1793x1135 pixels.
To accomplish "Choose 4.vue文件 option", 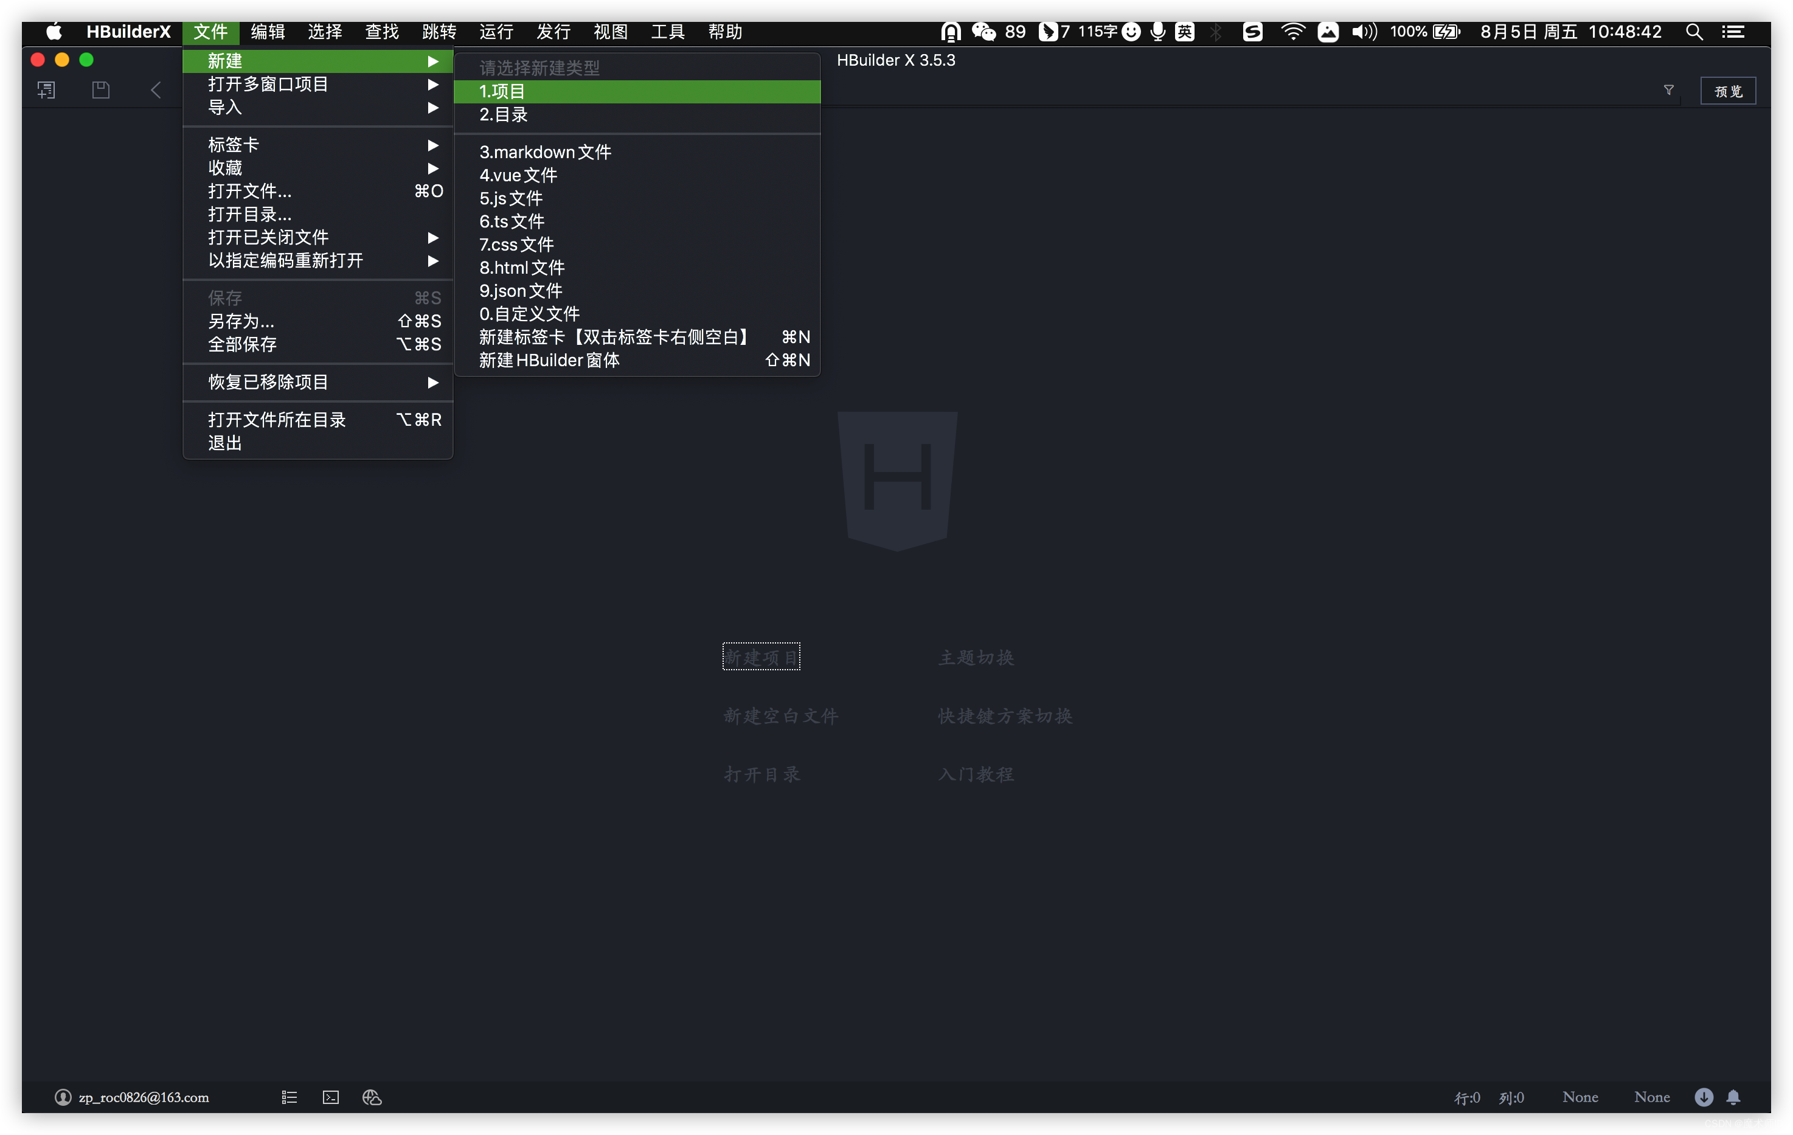I will click(x=637, y=175).
